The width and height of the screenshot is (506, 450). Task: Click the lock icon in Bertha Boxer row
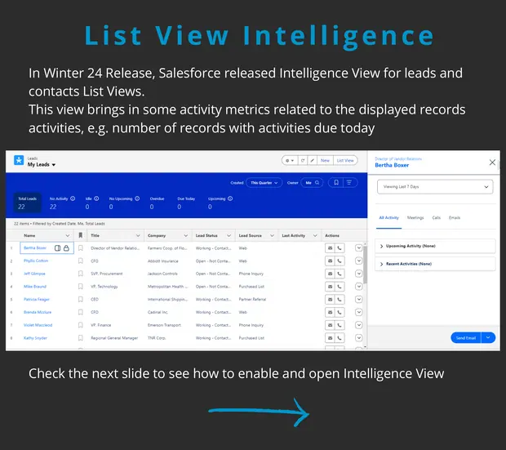coord(66,248)
